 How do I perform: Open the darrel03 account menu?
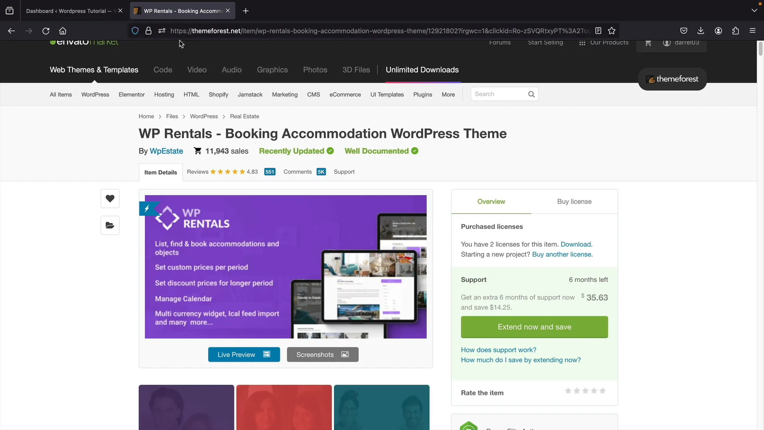681,43
